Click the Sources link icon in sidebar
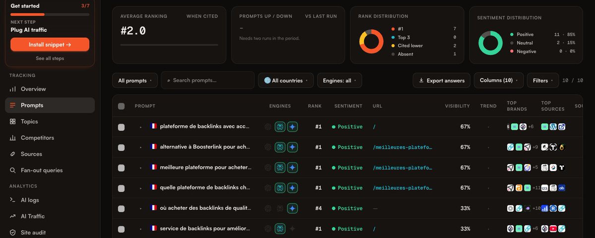 pyautogui.click(x=12, y=154)
